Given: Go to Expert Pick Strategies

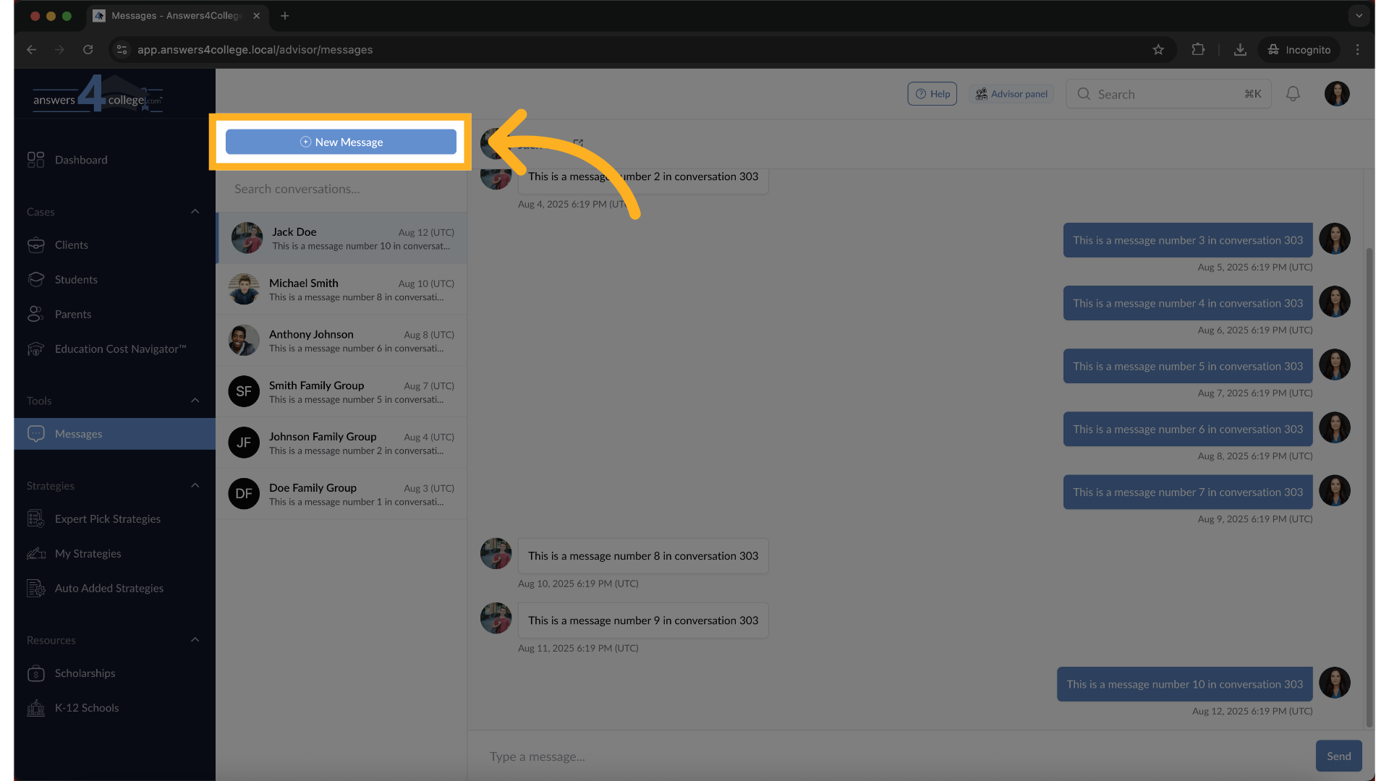Looking at the screenshot, I should tap(107, 519).
